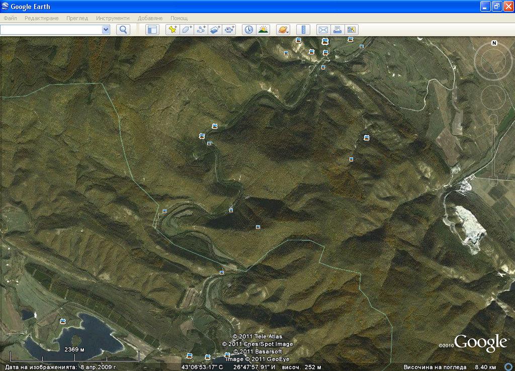
Task: Expand the search box dropdown arrow
Action: (x=106, y=30)
